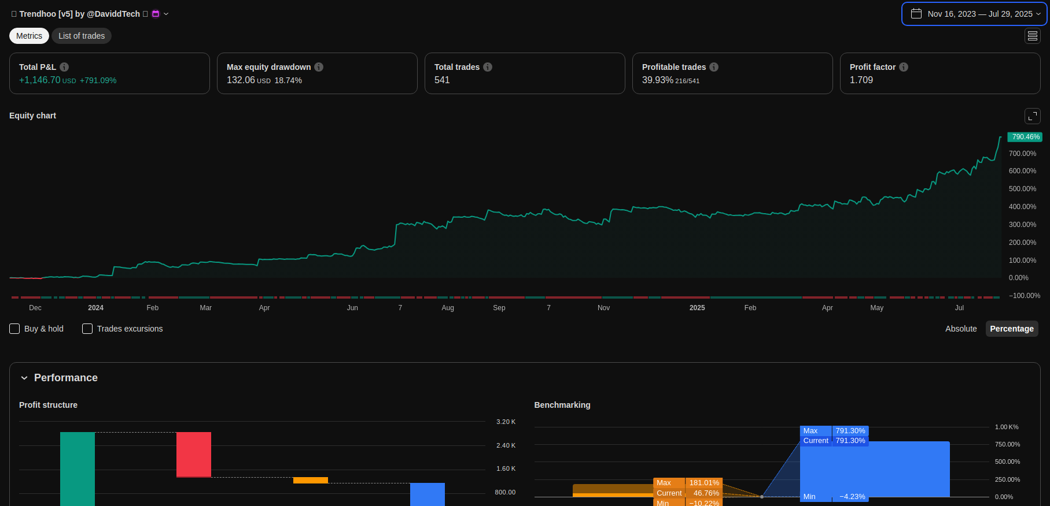Click the purple calendar icon beside strategy name
Screen dimensions: 1050x506
[156, 14]
